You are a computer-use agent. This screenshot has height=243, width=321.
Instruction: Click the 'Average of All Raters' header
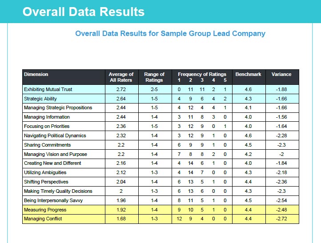[x=121, y=77]
